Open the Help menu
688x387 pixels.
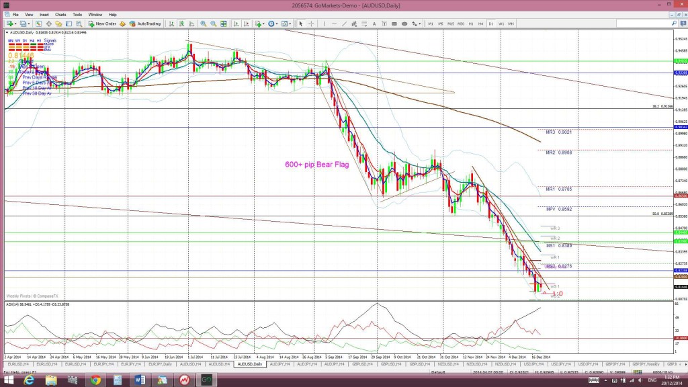113,15
